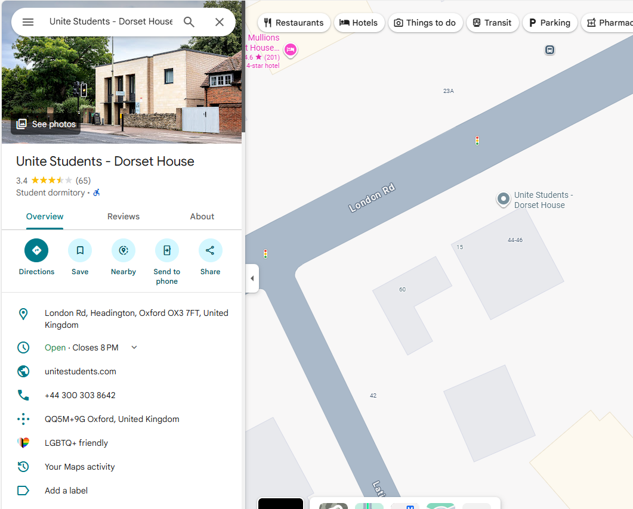This screenshot has width=633, height=509.
Task: Open the hamburger main menu
Action: pos(28,22)
